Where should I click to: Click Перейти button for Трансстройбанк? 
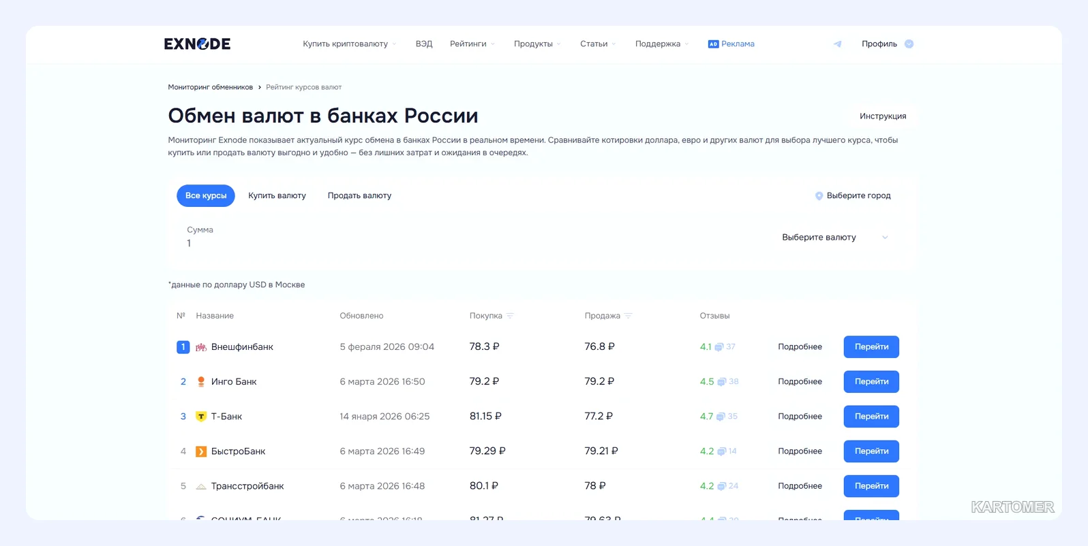pos(871,486)
